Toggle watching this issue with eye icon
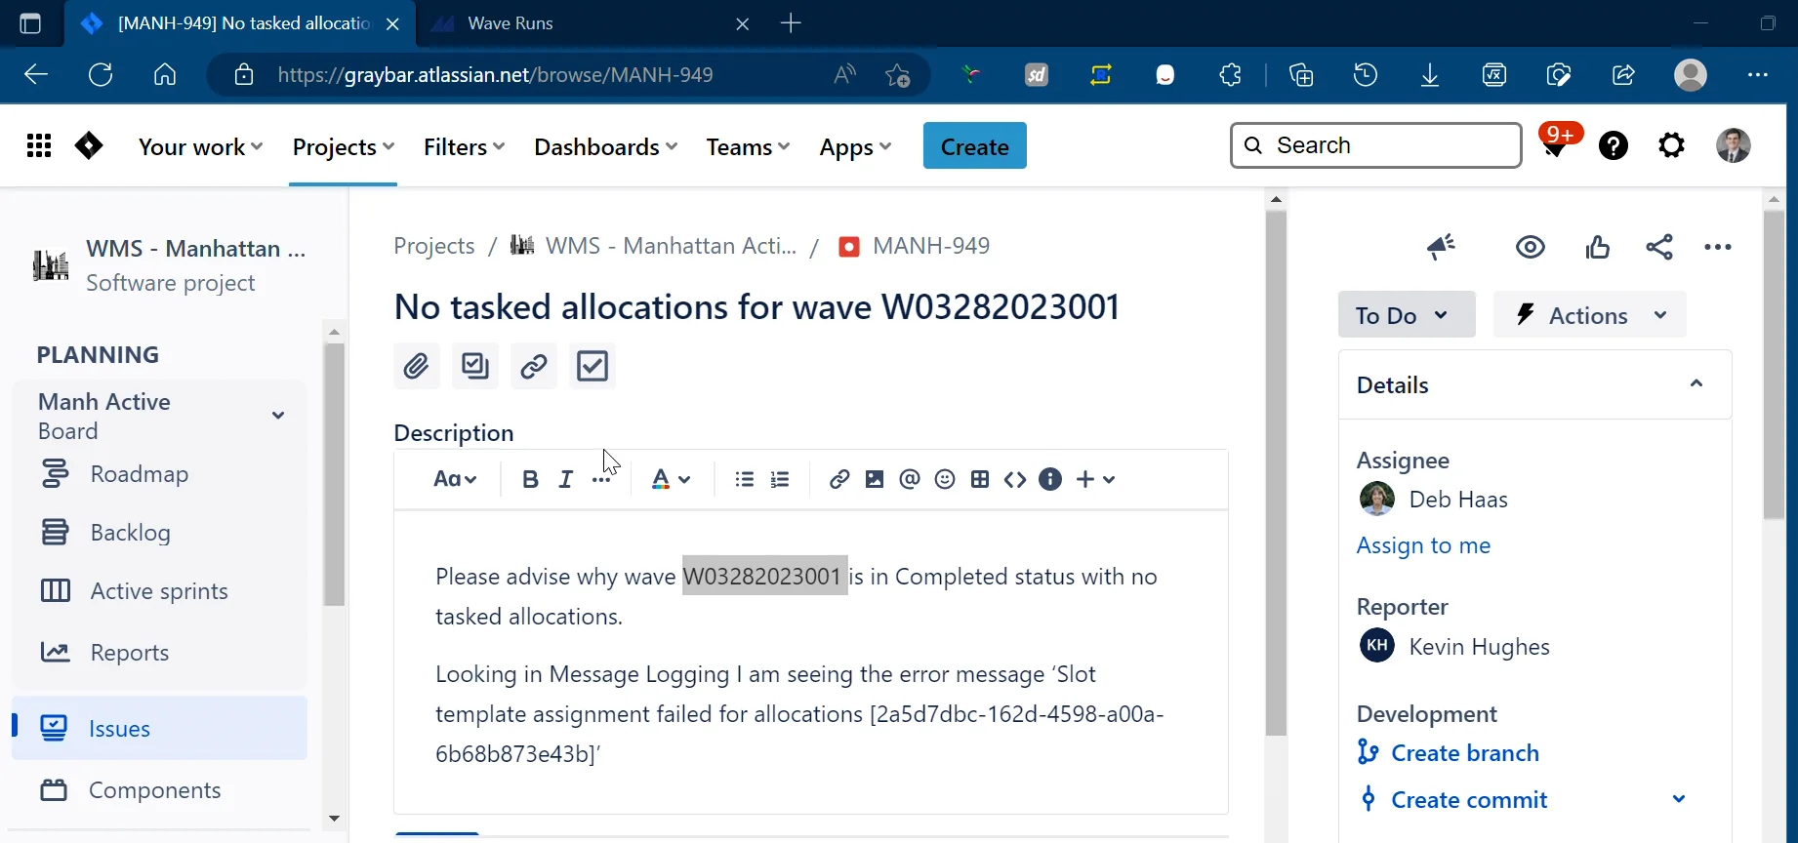Viewport: 1798px width, 843px height. click(1531, 247)
